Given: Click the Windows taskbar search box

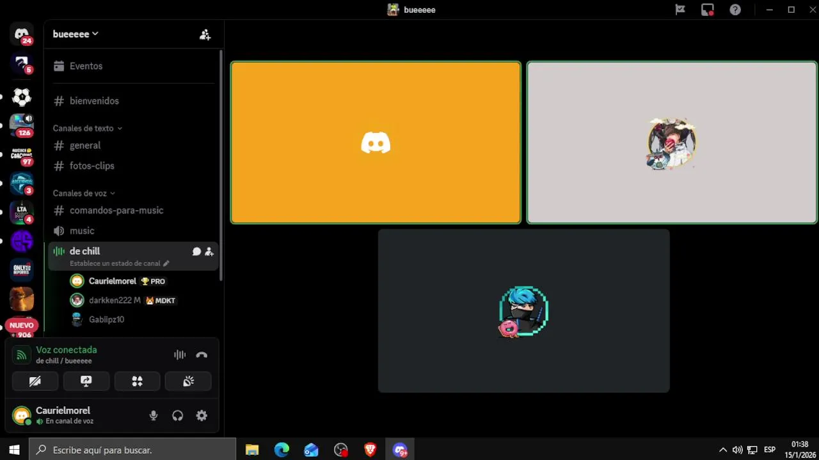Looking at the screenshot, I should coord(132,450).
